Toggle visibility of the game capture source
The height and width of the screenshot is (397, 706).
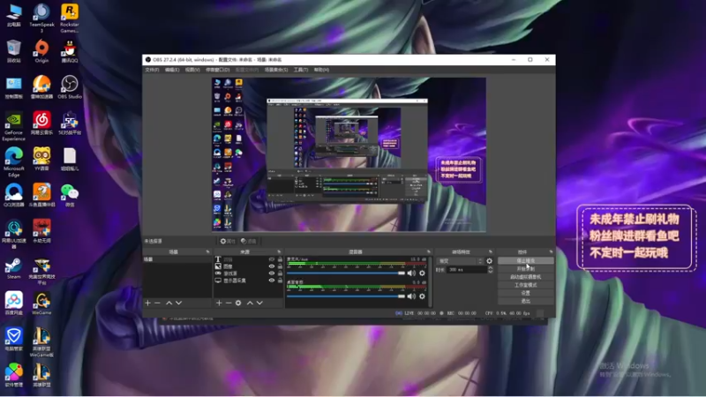click(272, 273)
